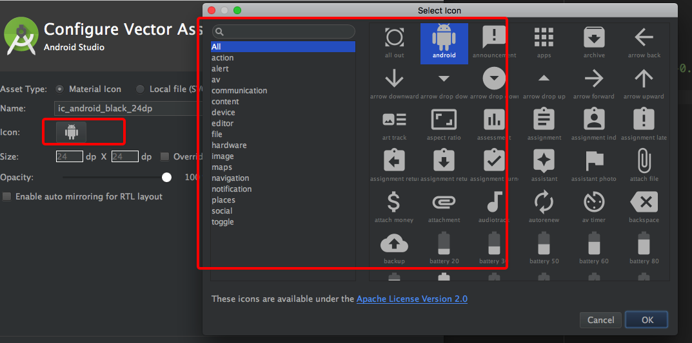
Task: Choose the av timer icon
Action: (x=594, y=201)
